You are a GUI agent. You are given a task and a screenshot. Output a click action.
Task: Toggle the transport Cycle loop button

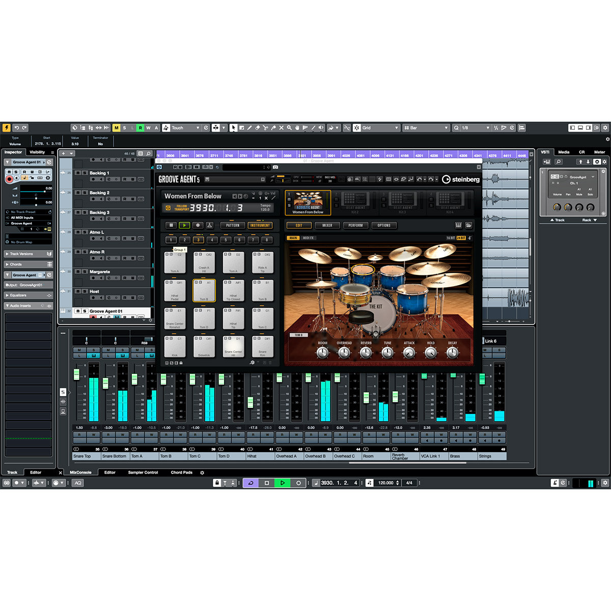point(250,483)
